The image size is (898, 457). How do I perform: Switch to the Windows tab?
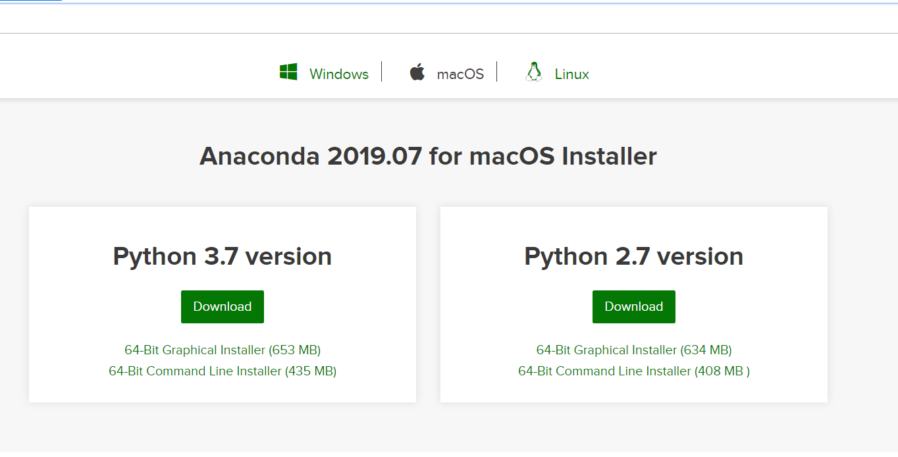338,73
